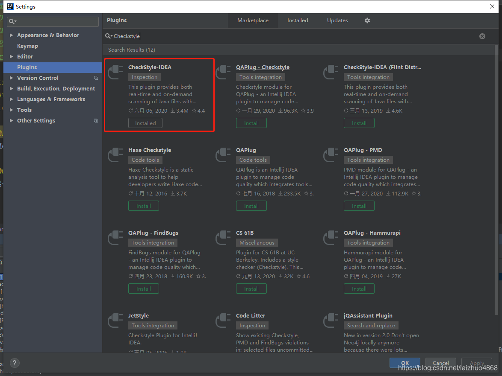Install CheckStyle-IDEA (Flint Distr...) plugin
This screenshot has height=376, width=502.
359,123
